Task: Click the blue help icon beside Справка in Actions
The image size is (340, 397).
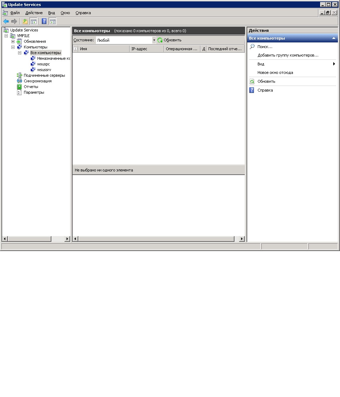Action: coord(252,90)
